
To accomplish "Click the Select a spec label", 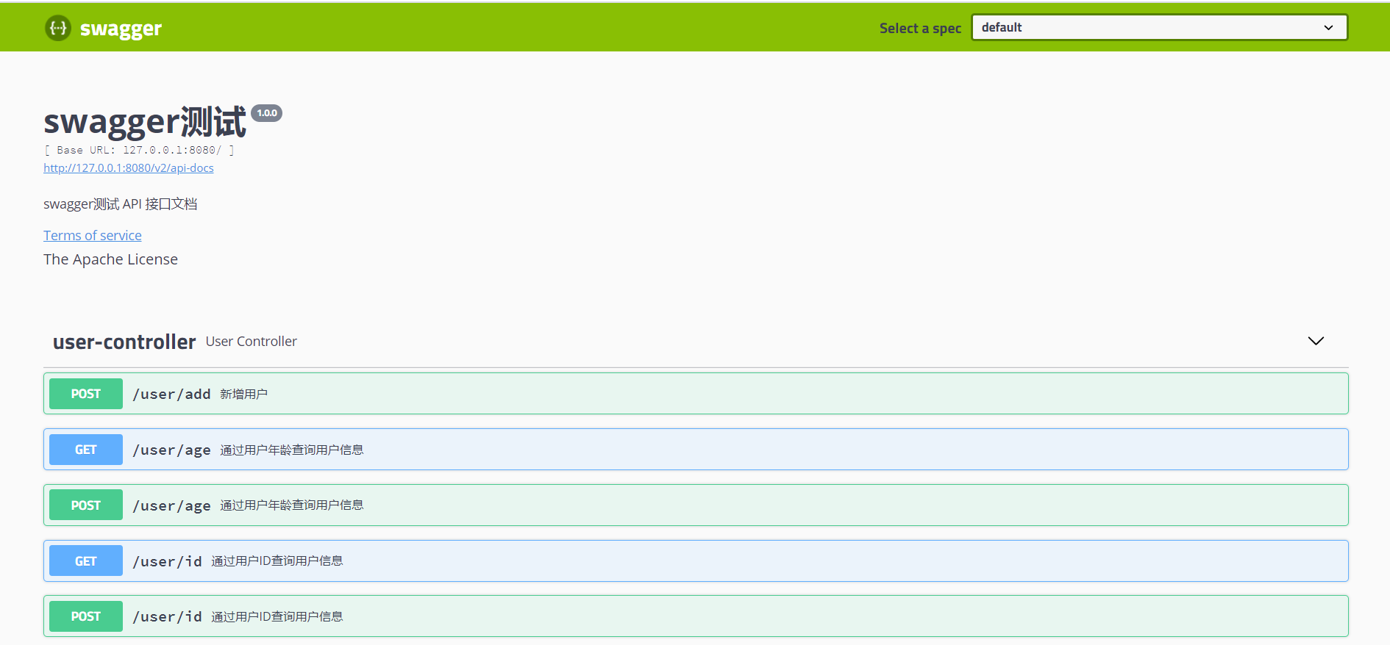I will [x=920, y=28].
